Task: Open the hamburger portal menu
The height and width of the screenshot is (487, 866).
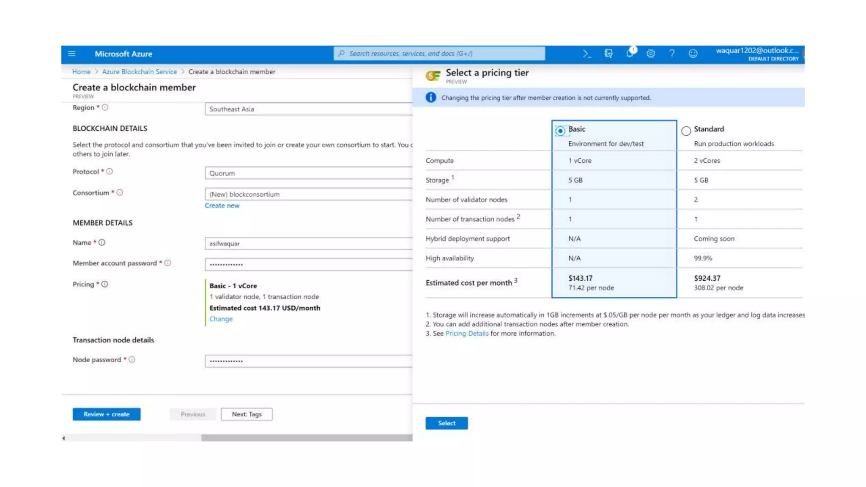Action: (x=71, y=54)
